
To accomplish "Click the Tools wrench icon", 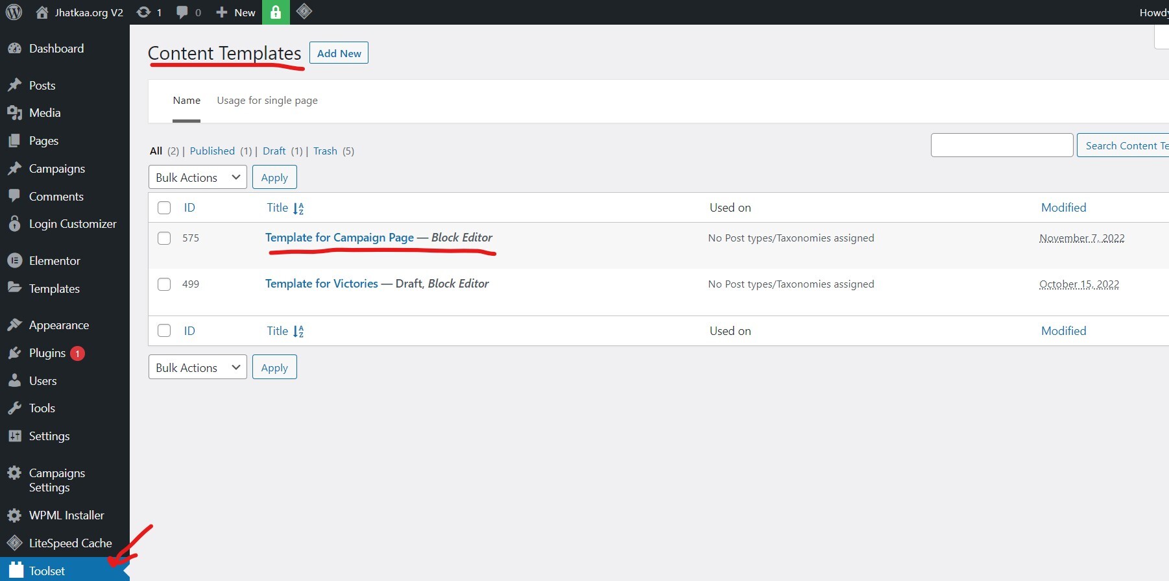I will [x=14, y=408].
